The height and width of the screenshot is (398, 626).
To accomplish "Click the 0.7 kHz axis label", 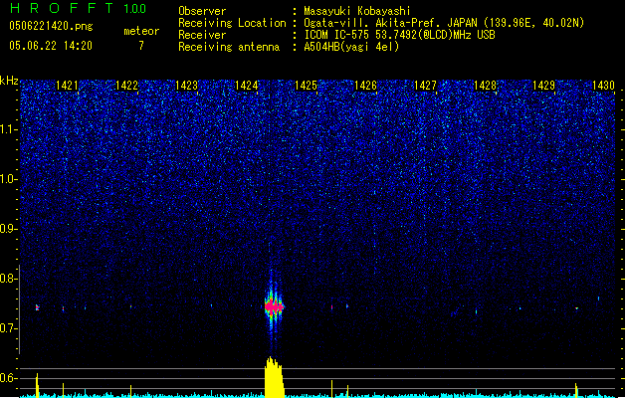I will pyautogui.click(x=8, y=328).
